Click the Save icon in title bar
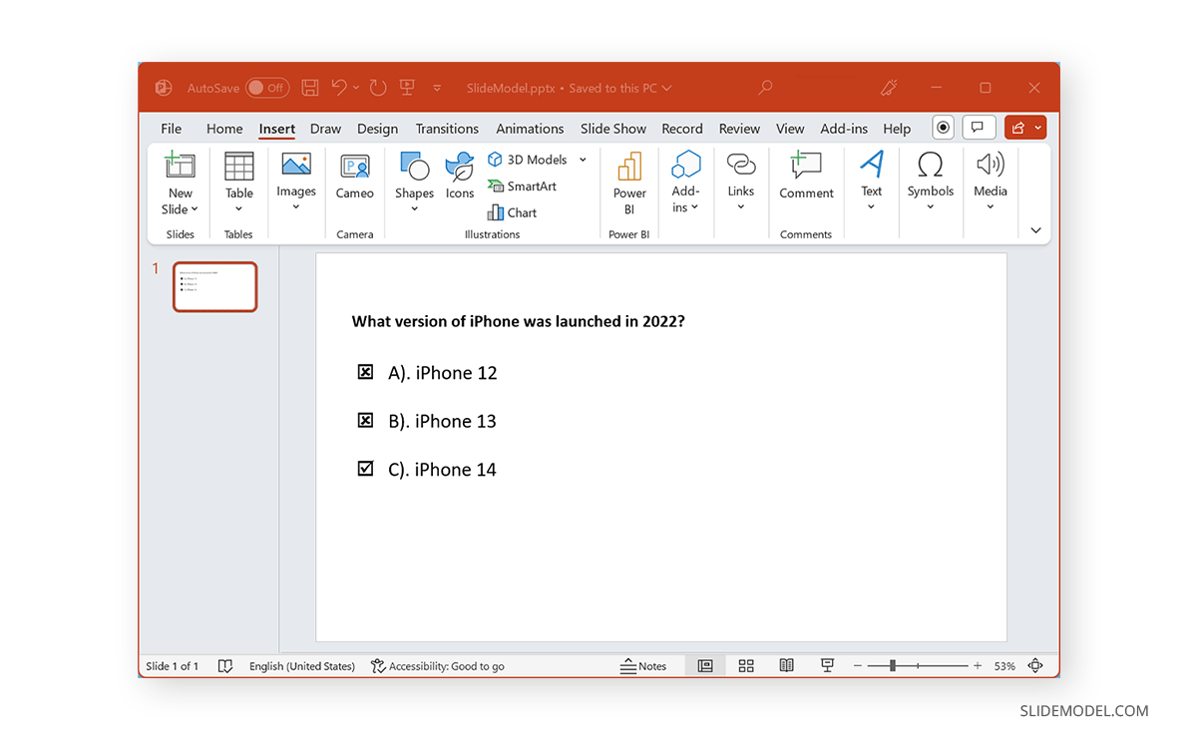1197x741 pixels. (x=310, y=88)
